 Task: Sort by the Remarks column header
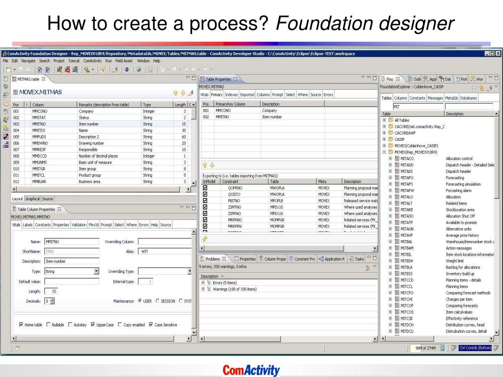[x=109, y=105]
